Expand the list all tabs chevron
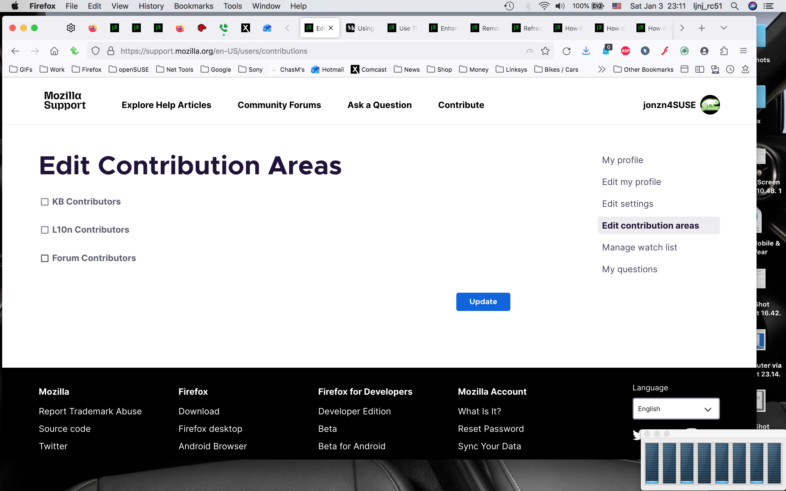Image resolution: width=786 pixels, height=491 pixels. pos(724,28)
